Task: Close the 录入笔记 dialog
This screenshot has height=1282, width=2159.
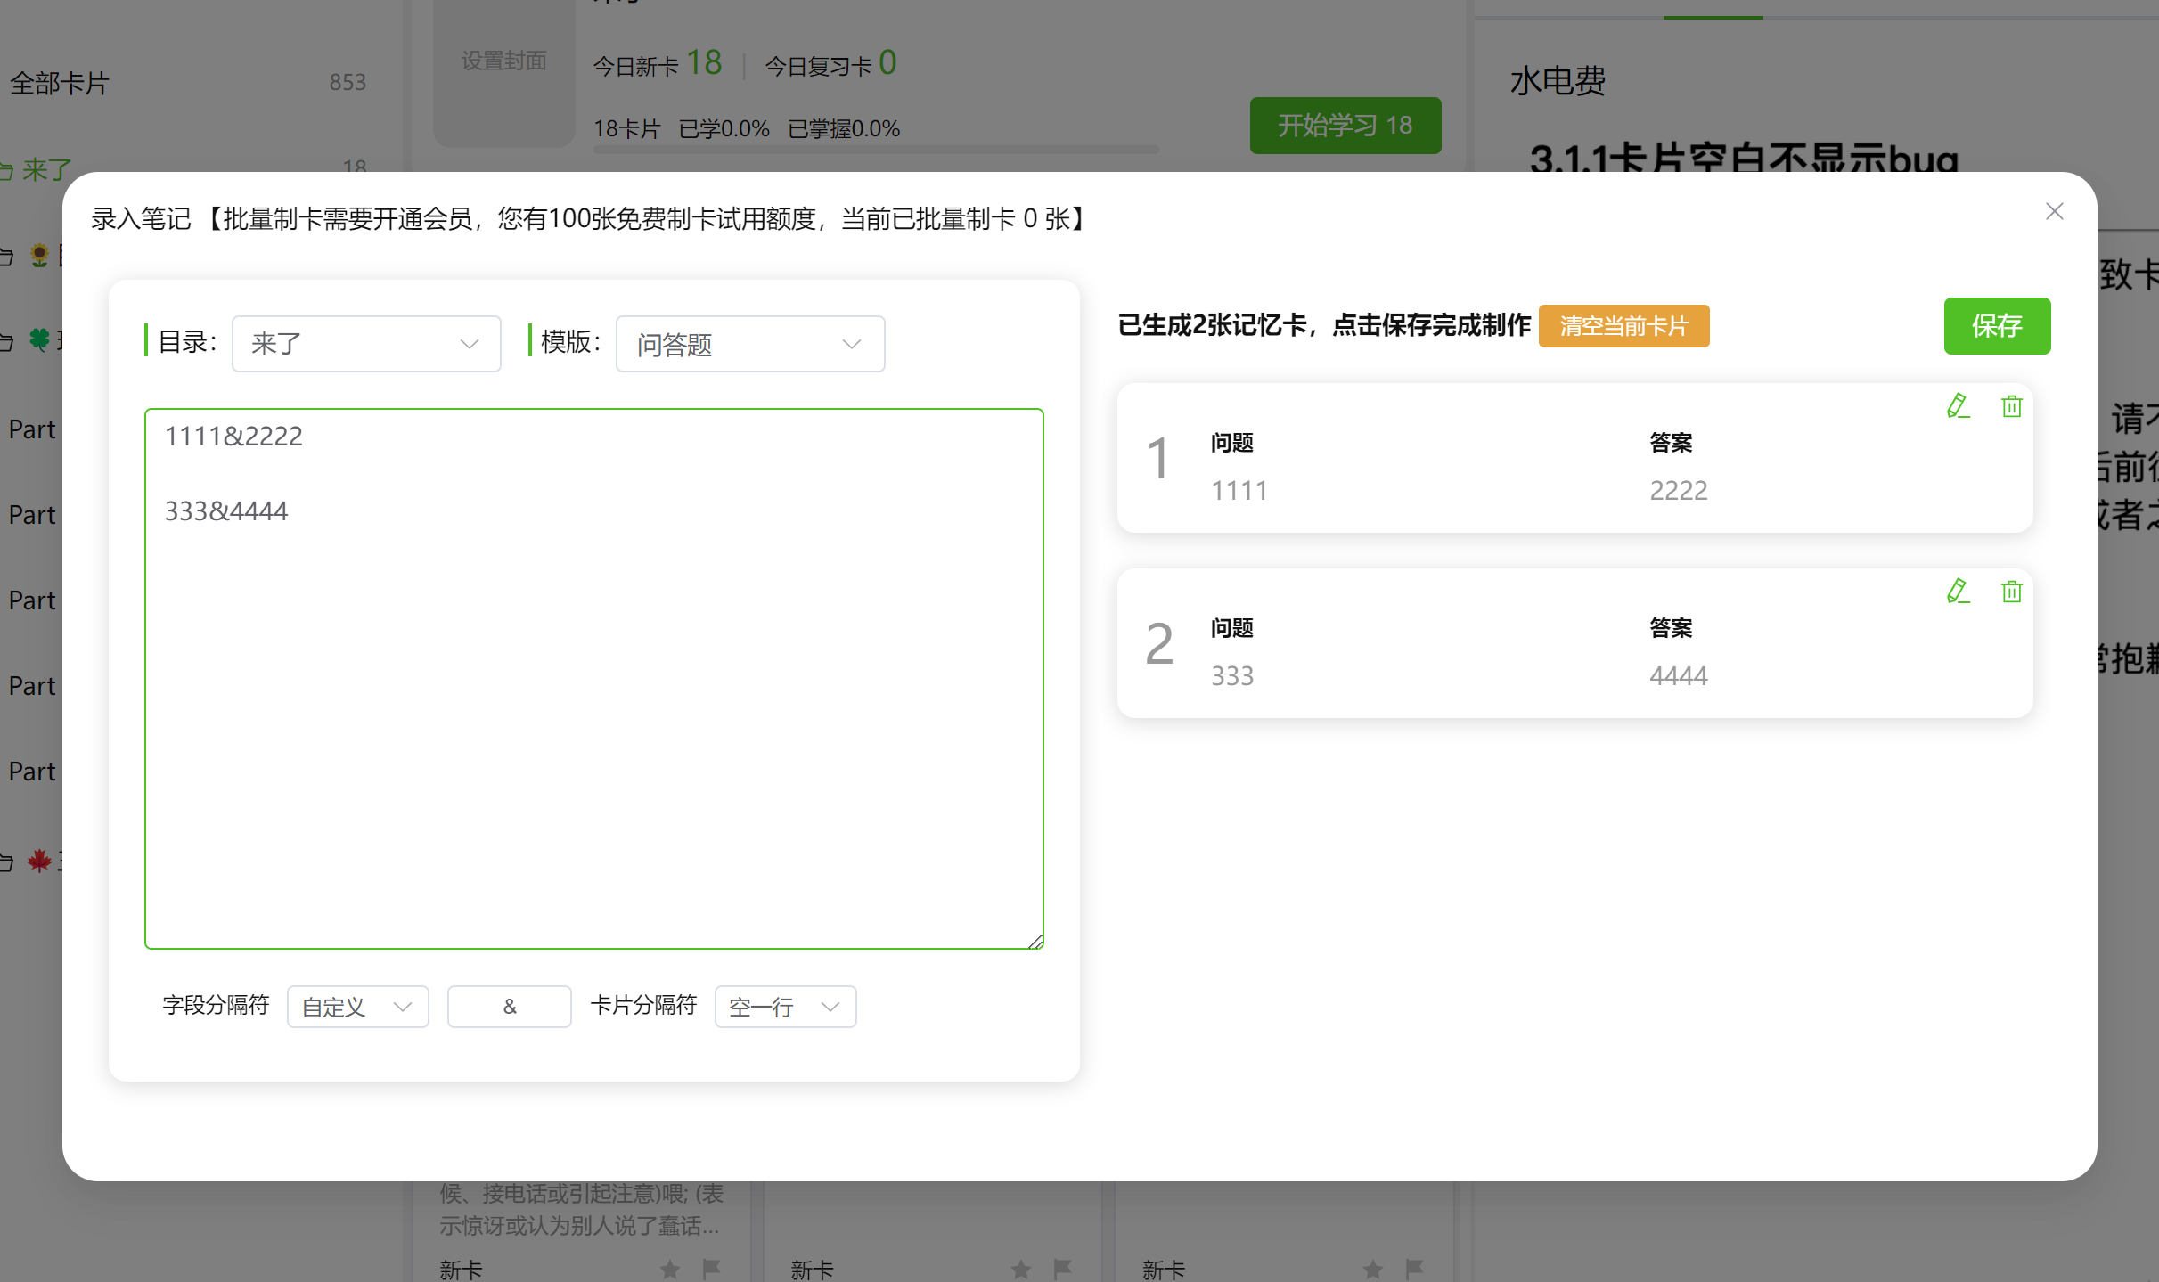Action: [x=2054, y=211]
